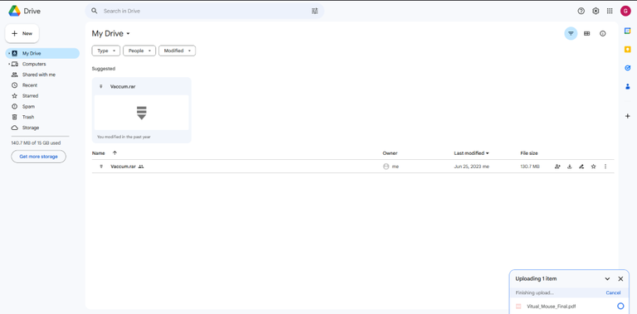
Task: Click the search magnifier icon
Action: coord(95,11)
